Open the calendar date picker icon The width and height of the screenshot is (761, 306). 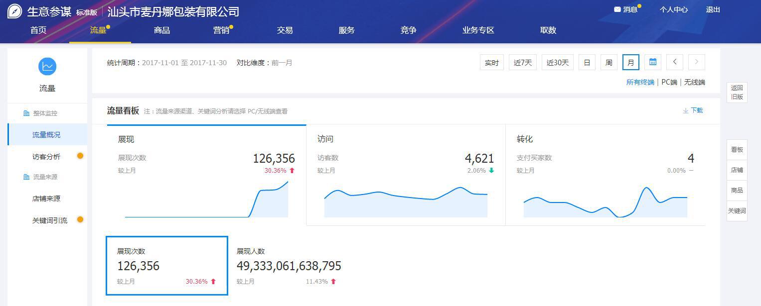click(x=653, y=62)
